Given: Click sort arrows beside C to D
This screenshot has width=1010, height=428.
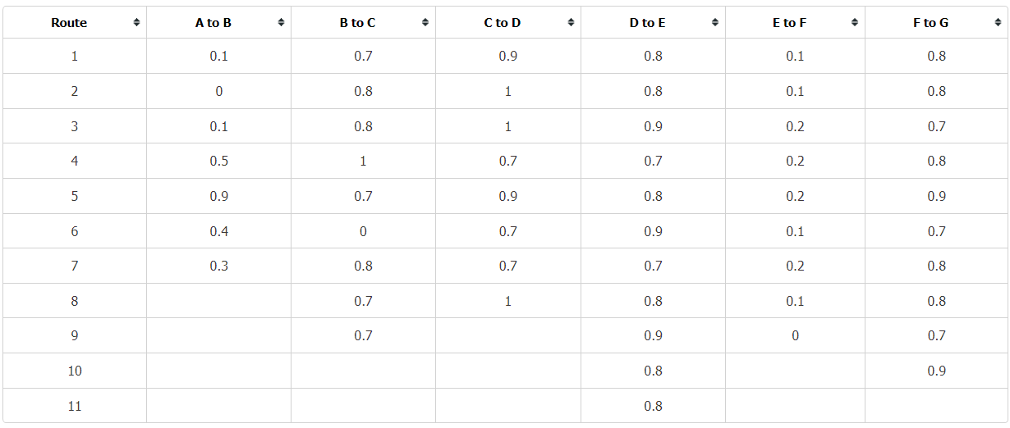Looking at the screenshot, I should 571,23.
